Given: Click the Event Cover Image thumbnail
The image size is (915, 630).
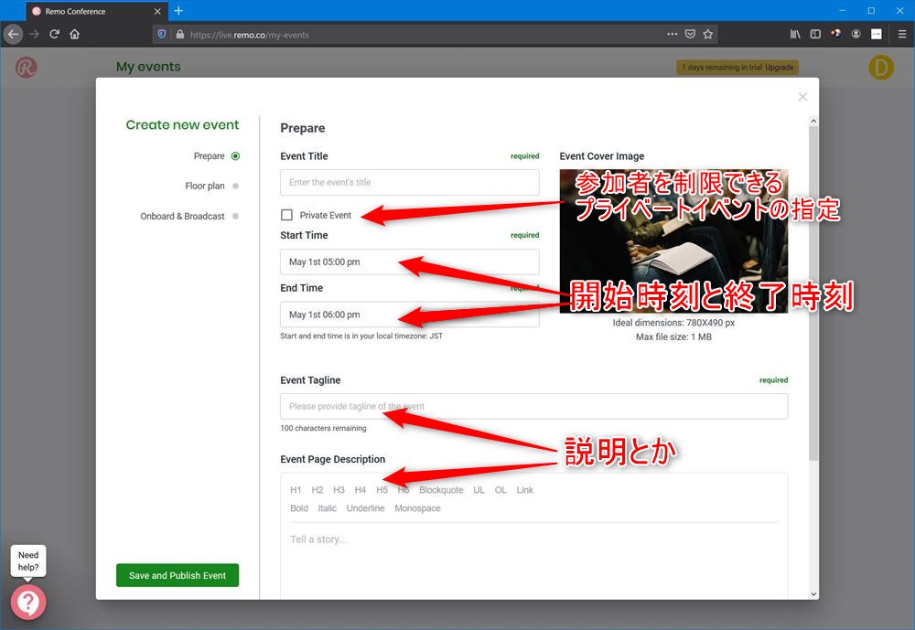Looking at the screenshot, I should (673, 240).
